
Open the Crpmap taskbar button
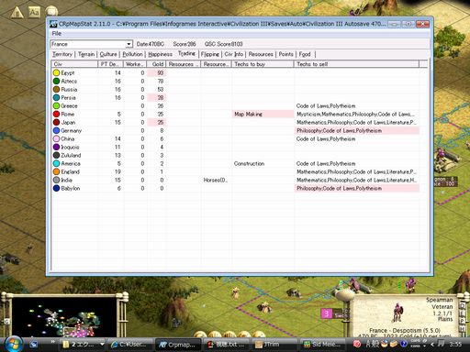(178, 345)
